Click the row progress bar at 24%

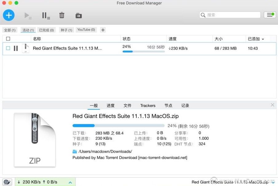click(144, 51)
